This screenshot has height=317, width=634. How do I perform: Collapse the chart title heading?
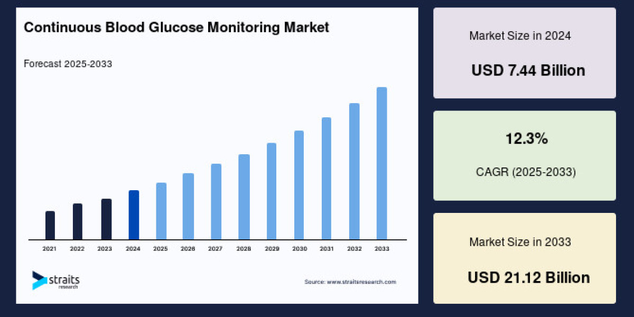tap(176, 27)
